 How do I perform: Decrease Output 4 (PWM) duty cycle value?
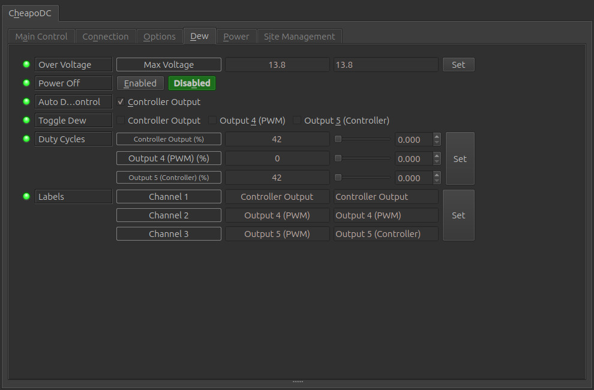pyautogui.click(x=437, y=162)
